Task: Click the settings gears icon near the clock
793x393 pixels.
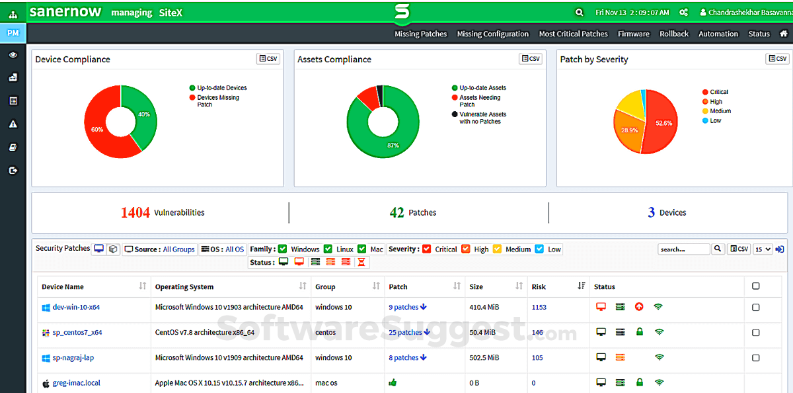Action: click(x=683, y=12)
